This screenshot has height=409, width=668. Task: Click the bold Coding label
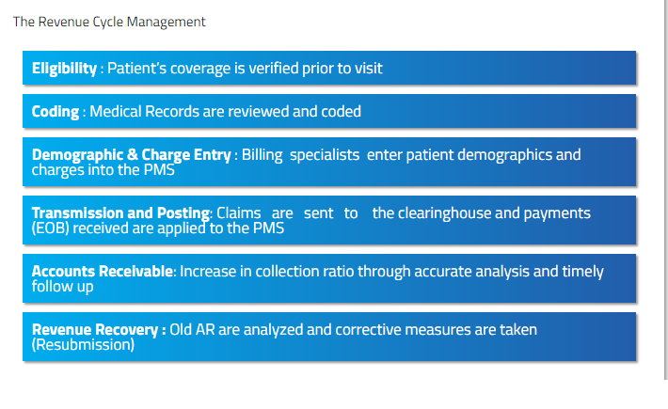point(56,112)
